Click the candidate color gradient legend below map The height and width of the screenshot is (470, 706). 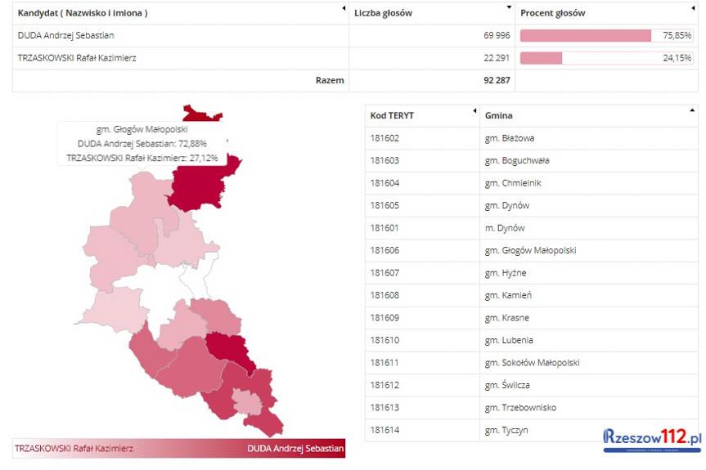point(178,448)
